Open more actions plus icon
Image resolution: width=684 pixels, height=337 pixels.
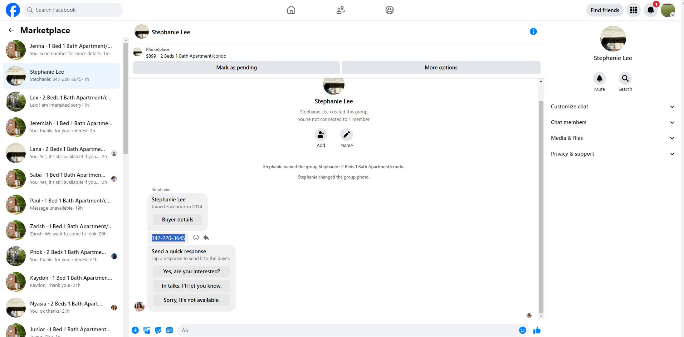click(135, 330)
